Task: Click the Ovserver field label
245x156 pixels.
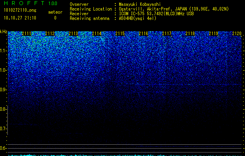Action: click(79, 4)
